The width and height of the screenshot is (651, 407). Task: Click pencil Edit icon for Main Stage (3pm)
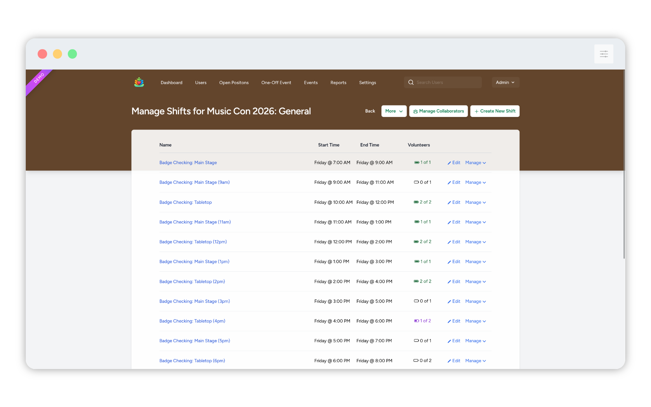[x=449, y=302]
